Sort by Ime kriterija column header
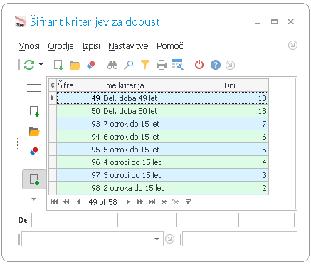 tap(162, 85)
